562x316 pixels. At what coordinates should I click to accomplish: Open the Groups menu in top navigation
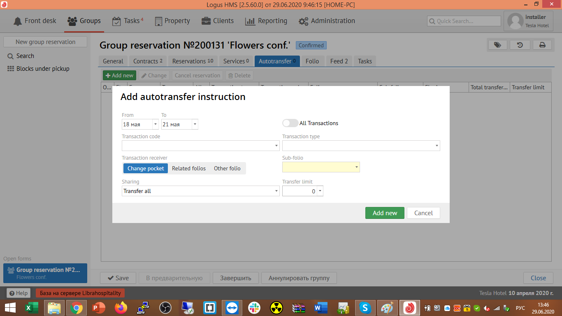coord(84,21)
